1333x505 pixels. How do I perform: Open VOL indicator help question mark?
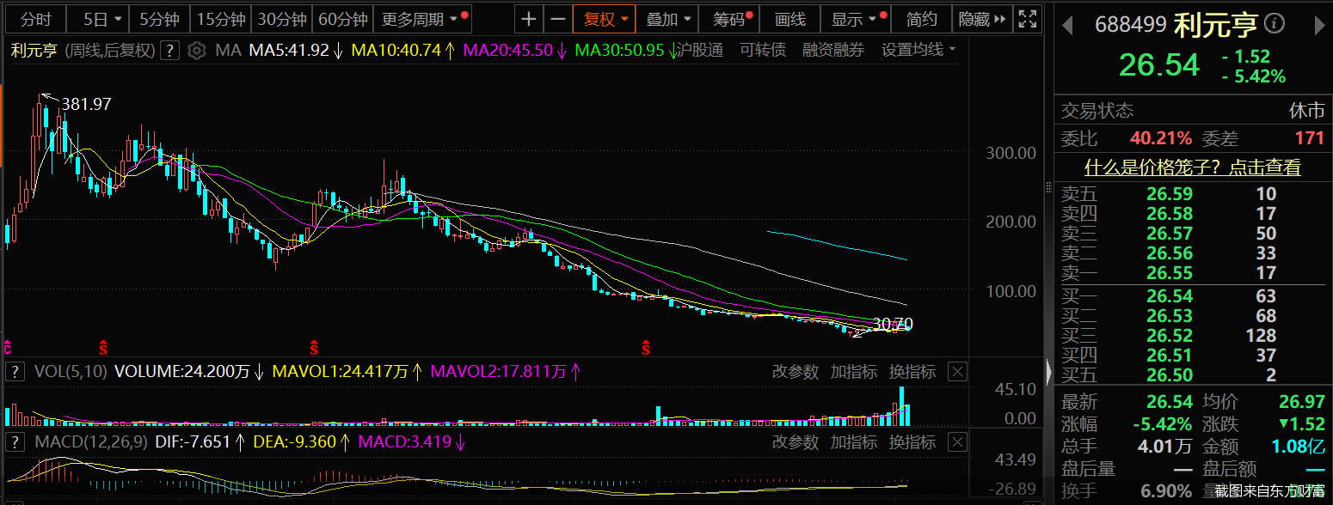point(15,372)
